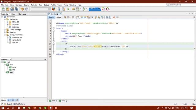Open the Run Project dropdown arrow
This screenshot has height=110, width=196.
click(x=71, y=9)
